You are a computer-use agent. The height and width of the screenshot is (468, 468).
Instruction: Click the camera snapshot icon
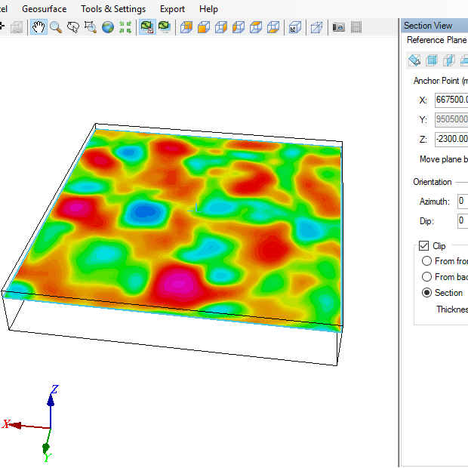tap(339, 27)
